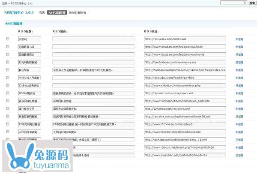Click the recommend status link for rss.yesky.com
The height and width of the screenshot is (174, 257).
[239, 39]
